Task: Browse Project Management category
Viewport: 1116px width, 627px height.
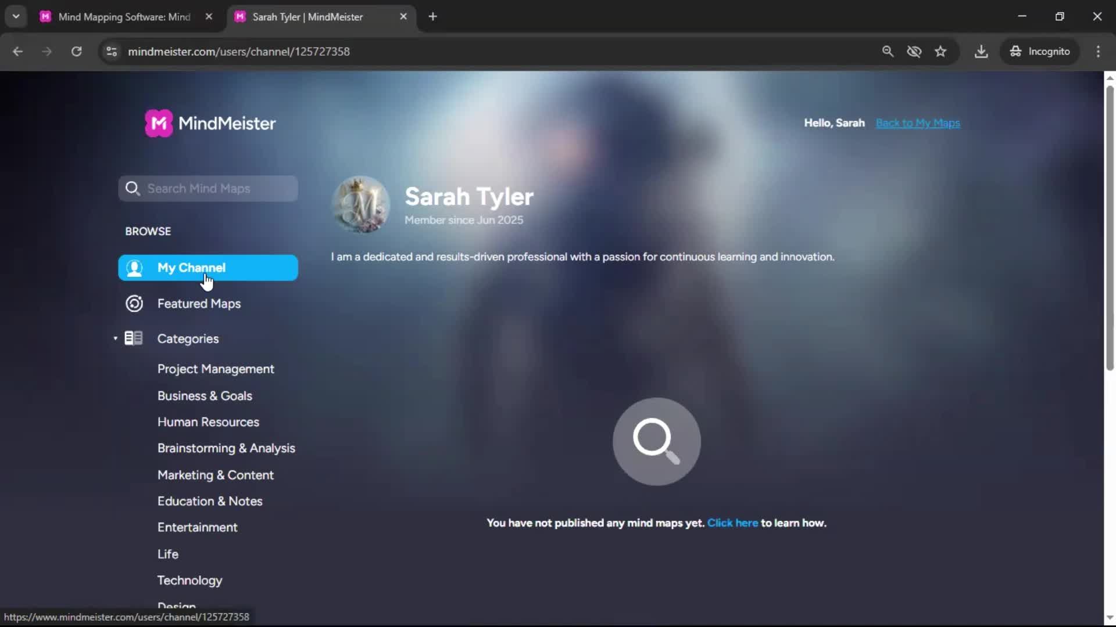Action: click(x=216, y=369)
